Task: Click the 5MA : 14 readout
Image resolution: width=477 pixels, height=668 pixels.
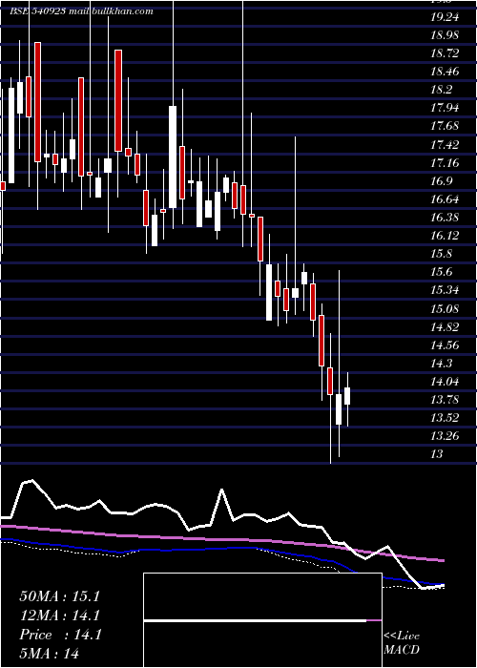Action: point(50,654)
